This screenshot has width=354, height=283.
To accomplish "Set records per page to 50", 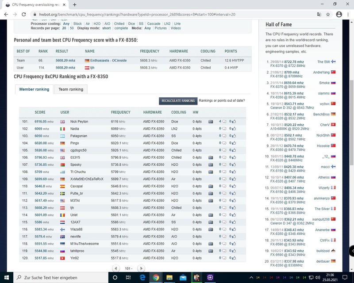I will coord(72,28).
